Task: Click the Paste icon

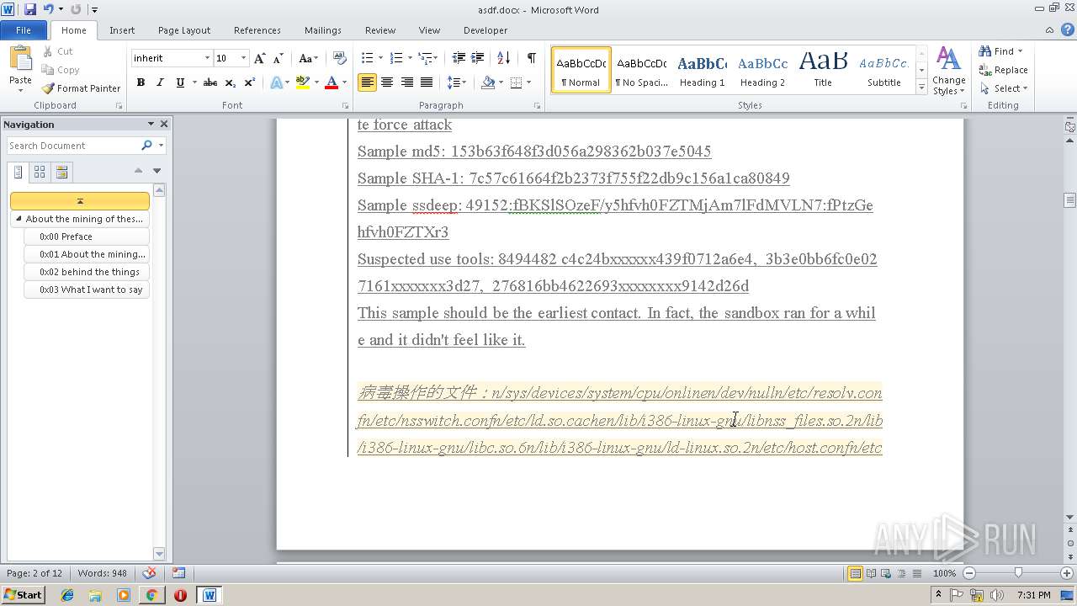Action: (20, 59)
